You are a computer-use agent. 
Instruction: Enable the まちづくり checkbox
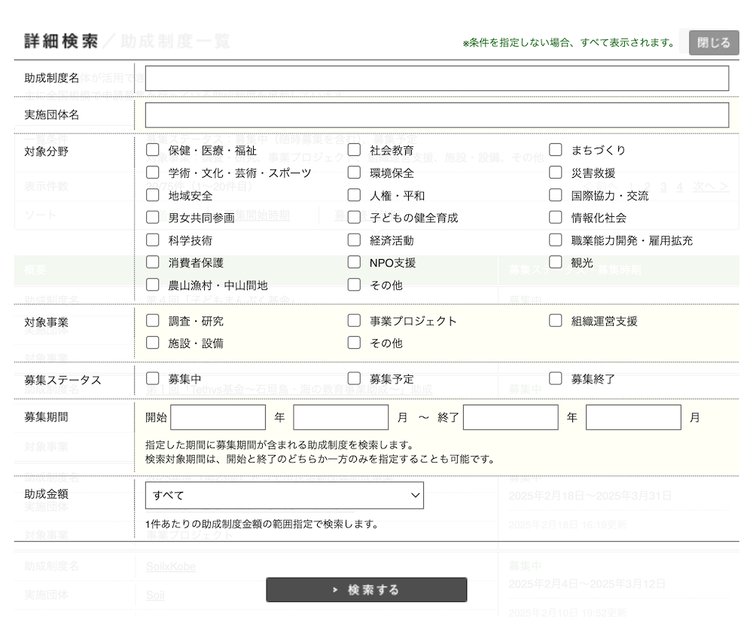556,150
